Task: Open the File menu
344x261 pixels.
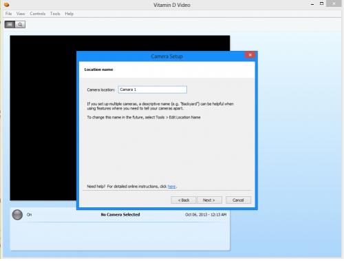Action: pyautogui.click(x=8, y=14)
